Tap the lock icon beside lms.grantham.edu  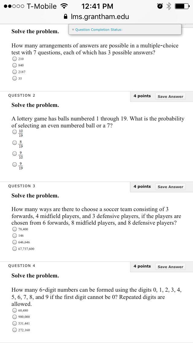(65, 16)
